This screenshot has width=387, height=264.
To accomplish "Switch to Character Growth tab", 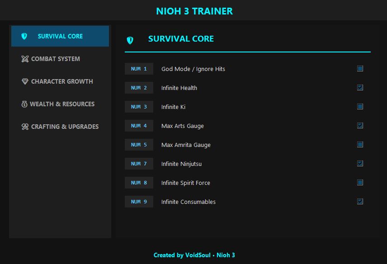I will click(x=60, y=81).
